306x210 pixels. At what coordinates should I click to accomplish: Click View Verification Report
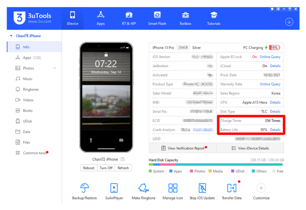tap(183, 148)
